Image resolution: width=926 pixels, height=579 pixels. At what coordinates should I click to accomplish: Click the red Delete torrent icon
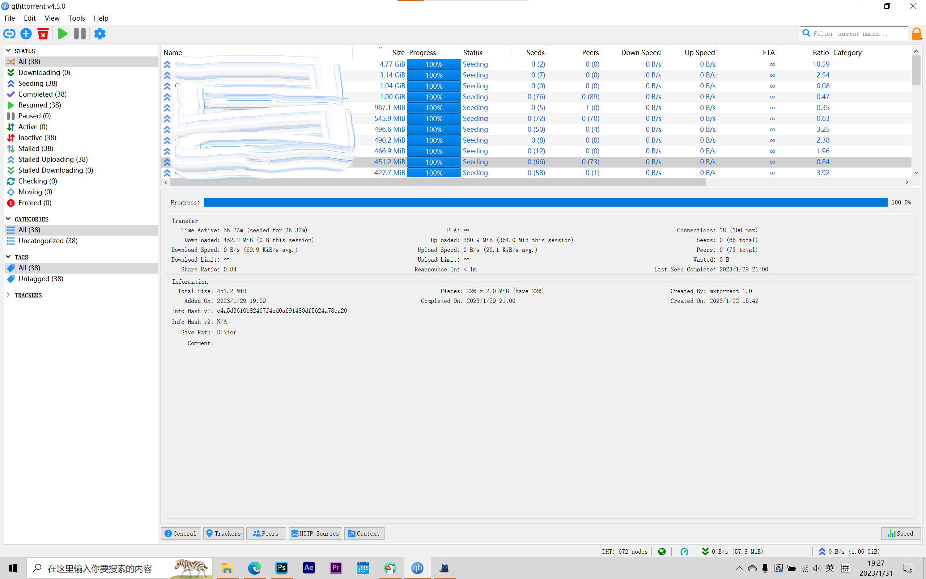pos(43,34)
